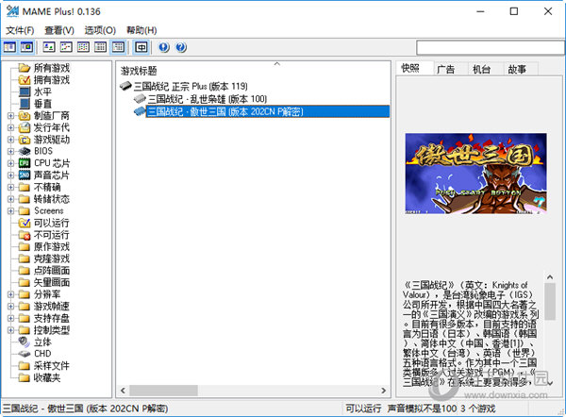566x417 pixels.
Task: Toggle the folder list panel toolbar icon
Action: pyautogui.click(x=9, y=47)
